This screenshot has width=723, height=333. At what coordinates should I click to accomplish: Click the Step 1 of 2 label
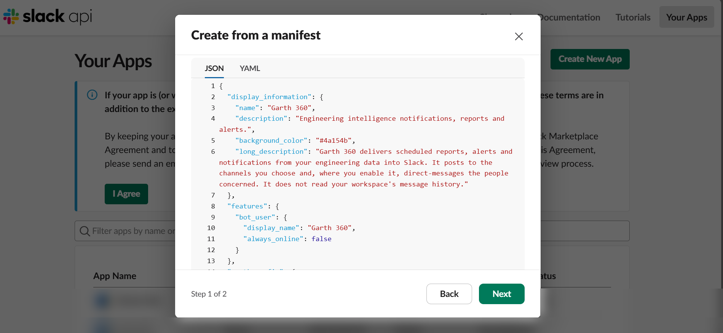click(209, 294)
